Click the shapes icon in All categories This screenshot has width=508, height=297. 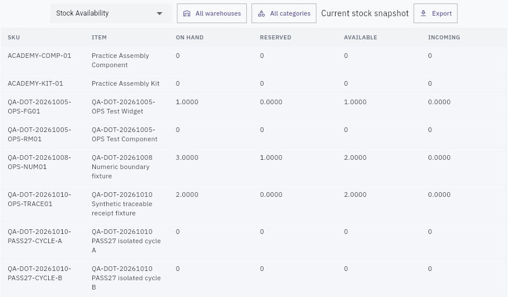point(261,13)
